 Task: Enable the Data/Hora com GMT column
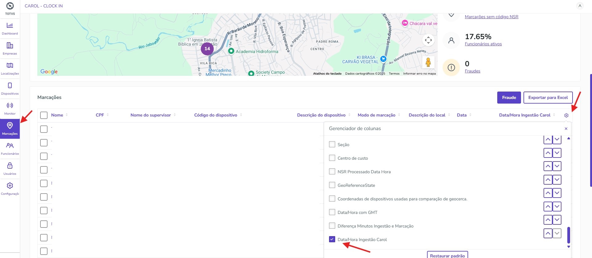tap(332, 212)
